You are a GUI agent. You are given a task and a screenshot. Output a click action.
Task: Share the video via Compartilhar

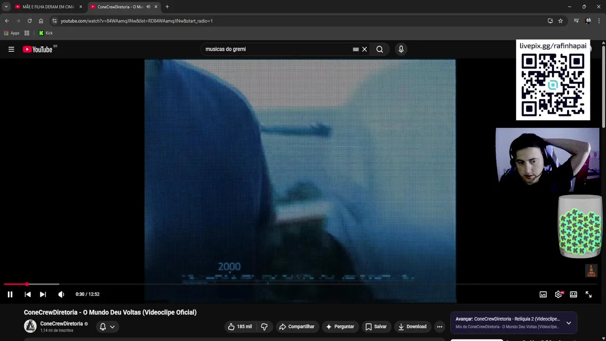pyautogui.click(x=297, y=326)
